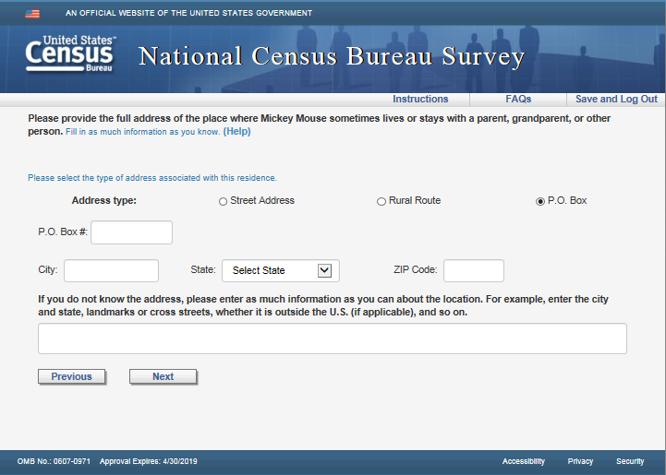666x475 pixels.
Task: Open the FAQs tab
Action: coord(518,99)
